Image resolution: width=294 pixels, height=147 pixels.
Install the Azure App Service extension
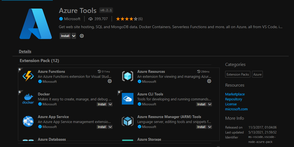tap(102, 127)
